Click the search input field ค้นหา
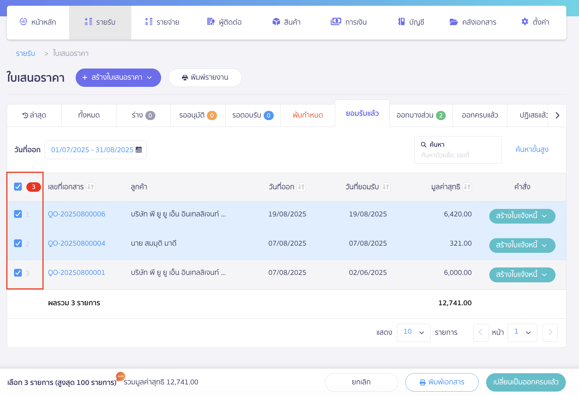The width and height of the screenshot is (579, 395). pos(458,155)
